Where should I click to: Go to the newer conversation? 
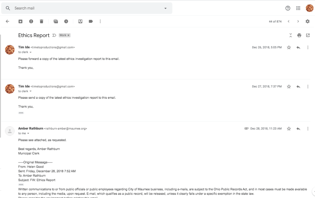click(x=289, y=21)
